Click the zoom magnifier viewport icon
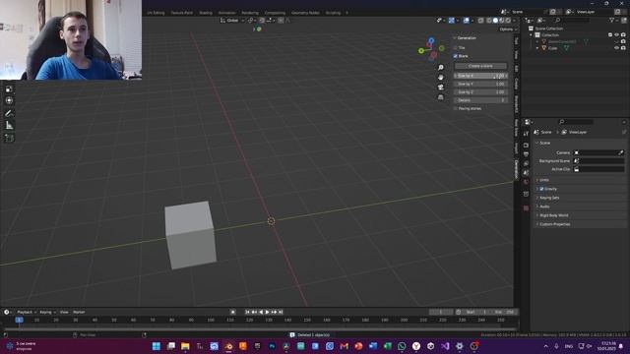This screenshot has height=354, width=630. click(x=441, y=68)
